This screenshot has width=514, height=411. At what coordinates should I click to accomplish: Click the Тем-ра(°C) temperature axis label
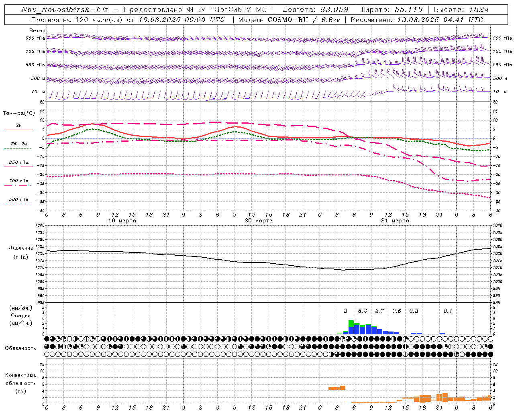(x=19, y=114)
